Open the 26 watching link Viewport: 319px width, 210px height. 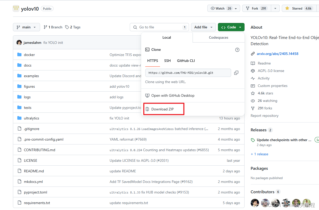point(267,101)
